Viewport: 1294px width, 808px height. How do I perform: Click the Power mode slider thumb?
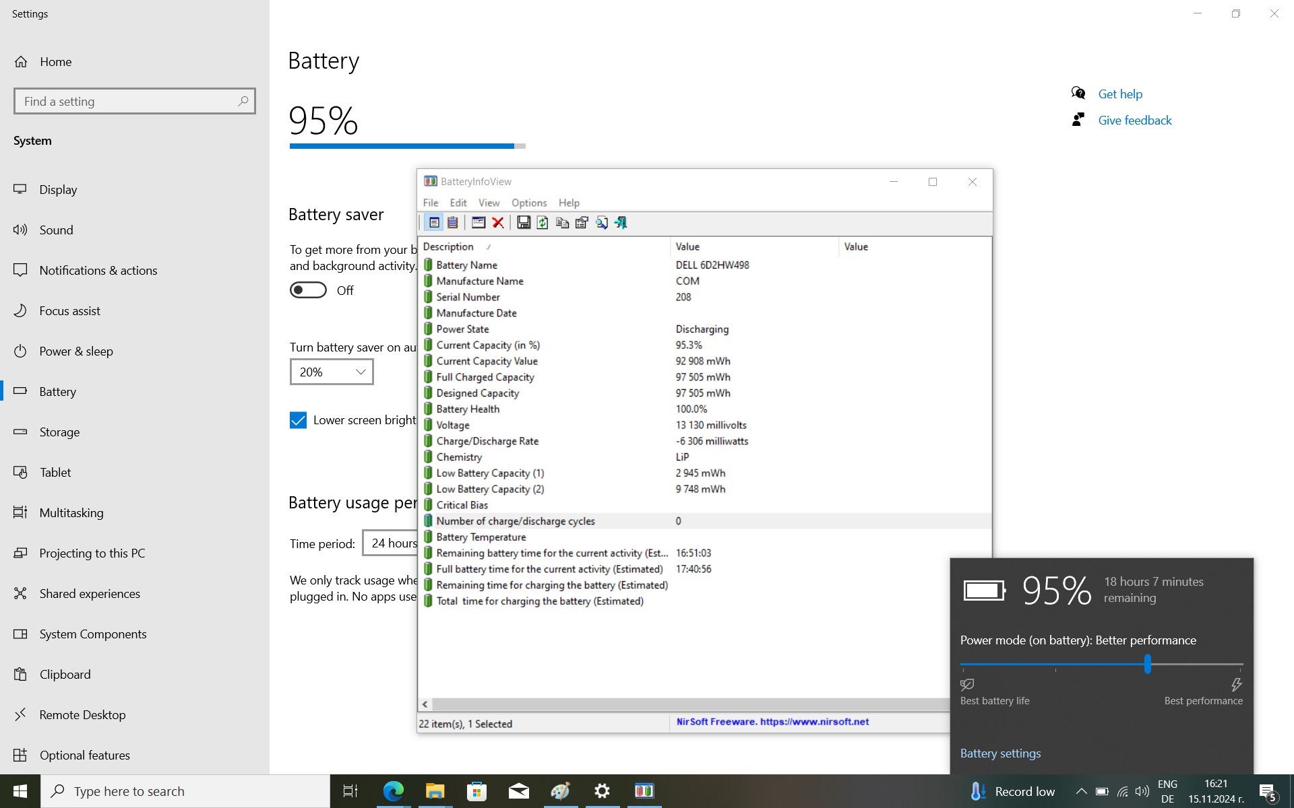tap(1147, 665)
